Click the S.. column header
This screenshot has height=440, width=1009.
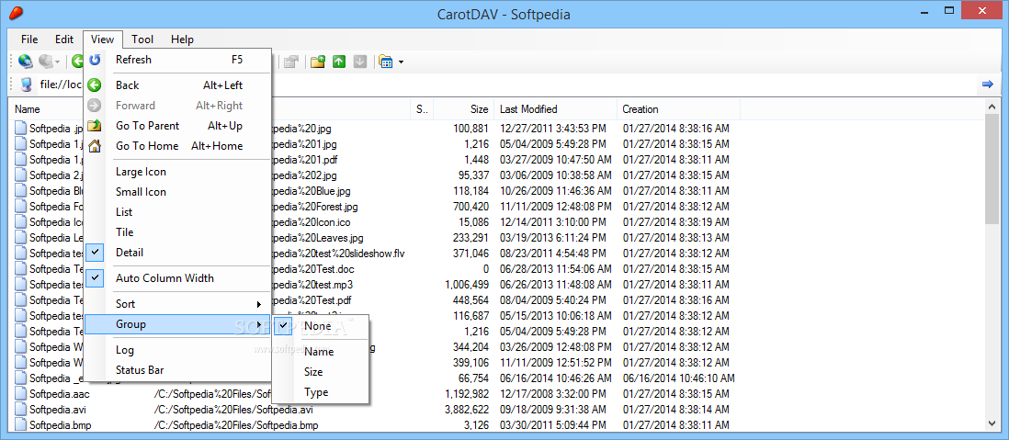tap(422, 109)
